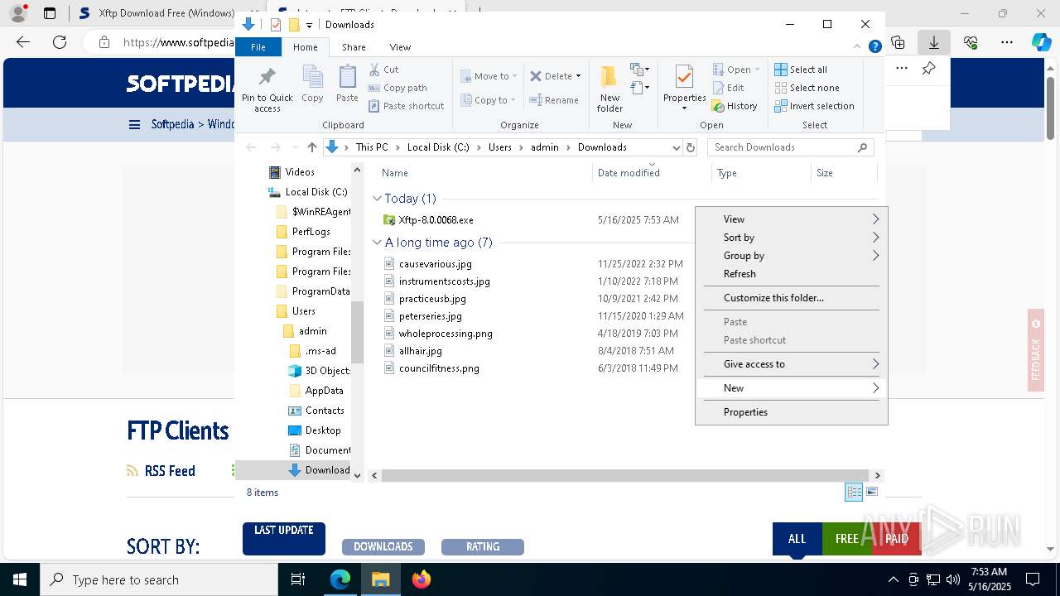Open the admin breadcrumb segment
The height and width of the screenshot is (596, 1060).
545,147
